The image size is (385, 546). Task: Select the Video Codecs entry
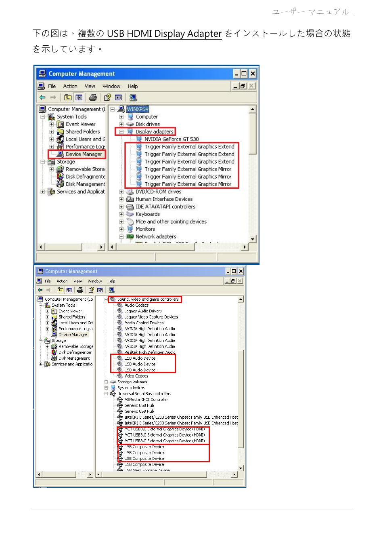click(x=136, y=376)
